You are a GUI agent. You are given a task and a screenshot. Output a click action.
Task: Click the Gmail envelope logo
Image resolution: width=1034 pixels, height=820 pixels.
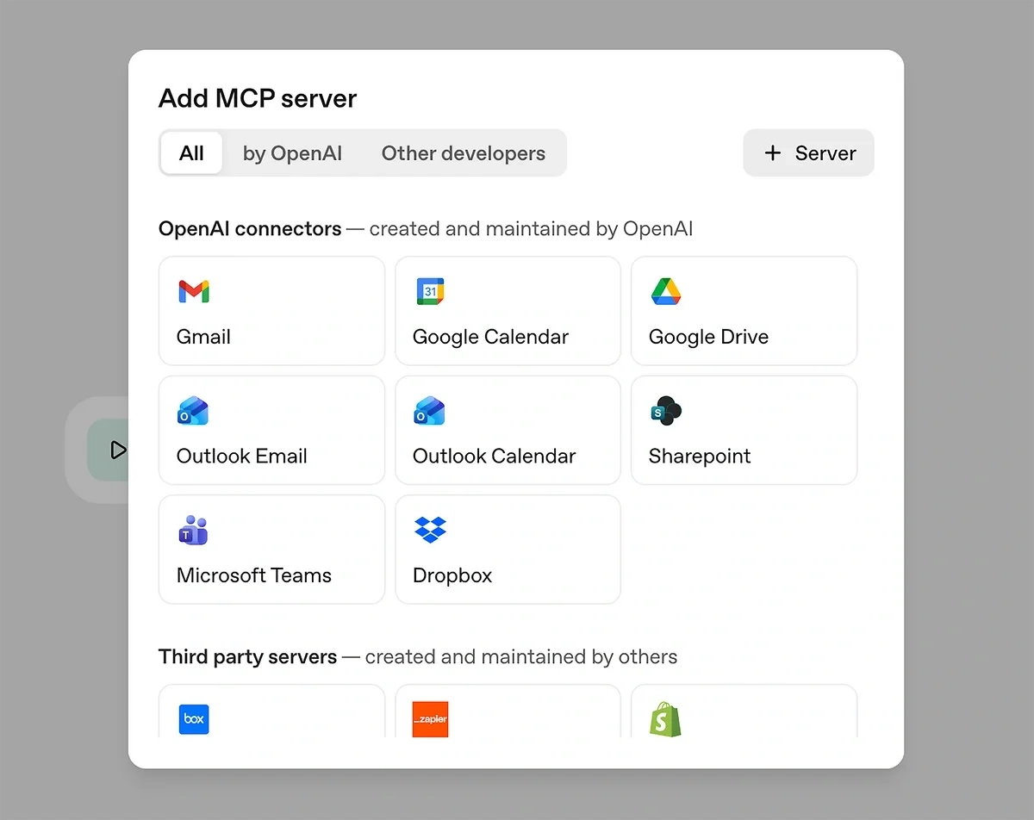pyautogui.click(x=193, y=291)
